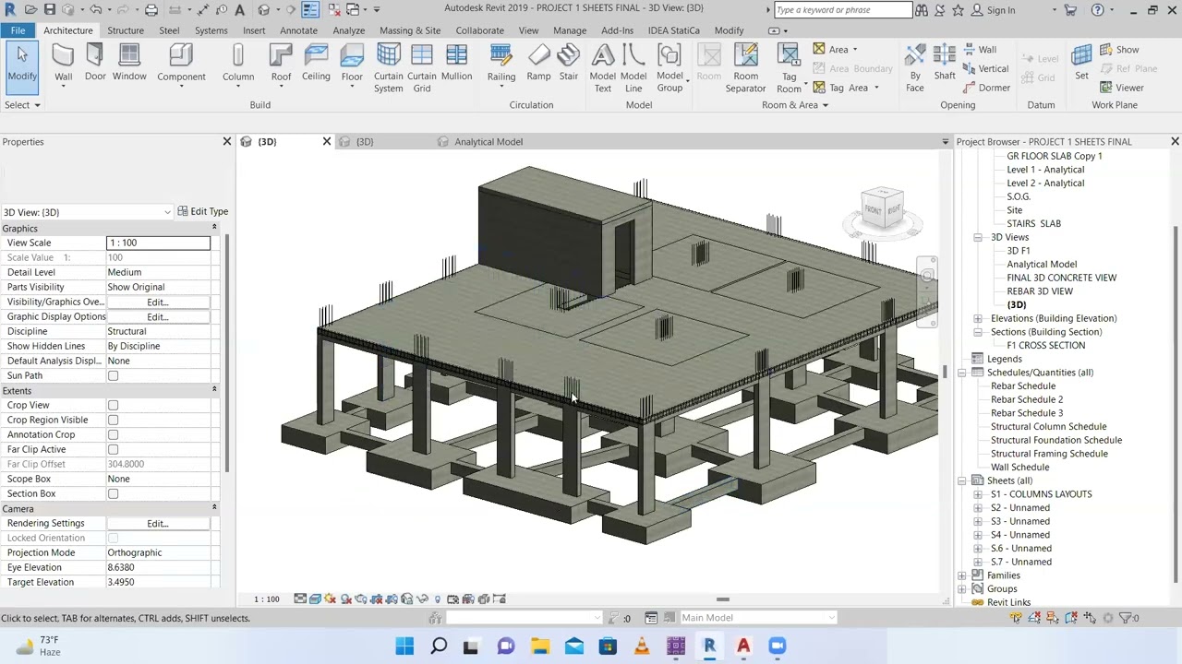Toggle the Sun Path checkbox
1182x664 pixels.
coord(113,375)
